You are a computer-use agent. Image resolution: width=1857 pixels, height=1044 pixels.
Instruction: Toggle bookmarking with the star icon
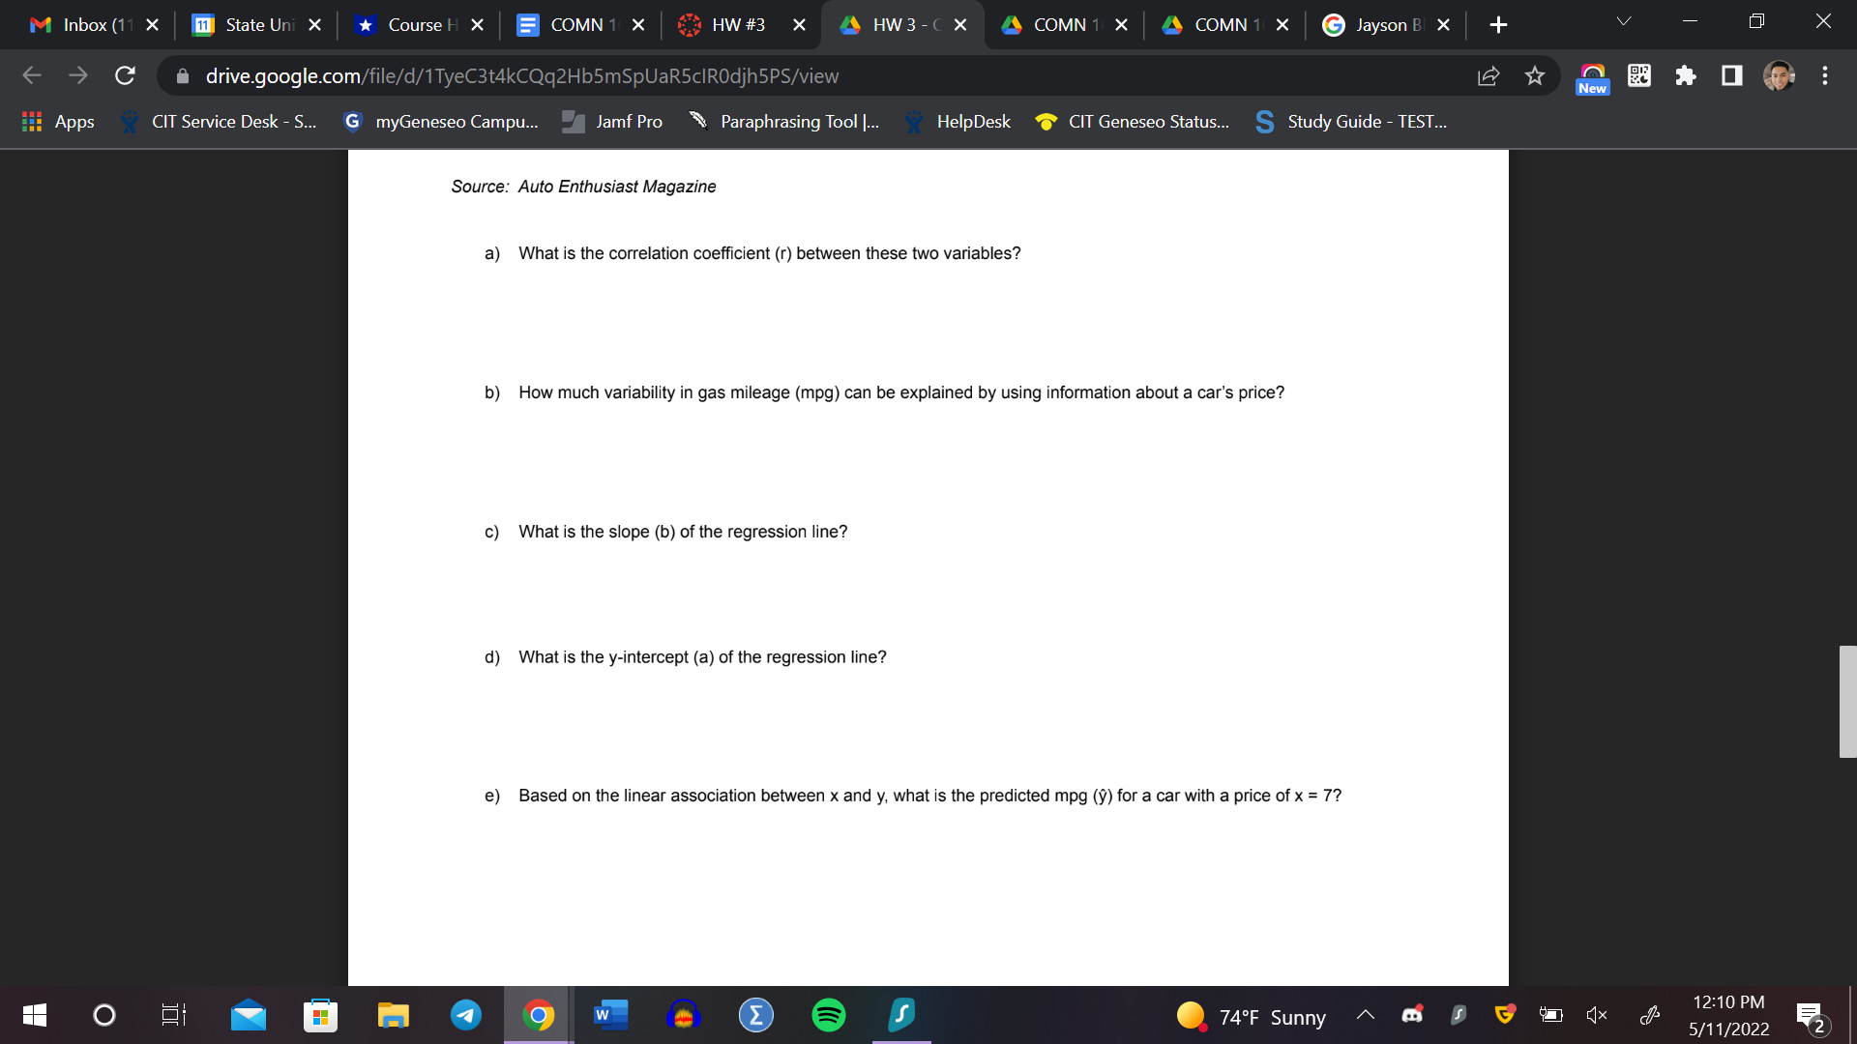[1534, 76]
